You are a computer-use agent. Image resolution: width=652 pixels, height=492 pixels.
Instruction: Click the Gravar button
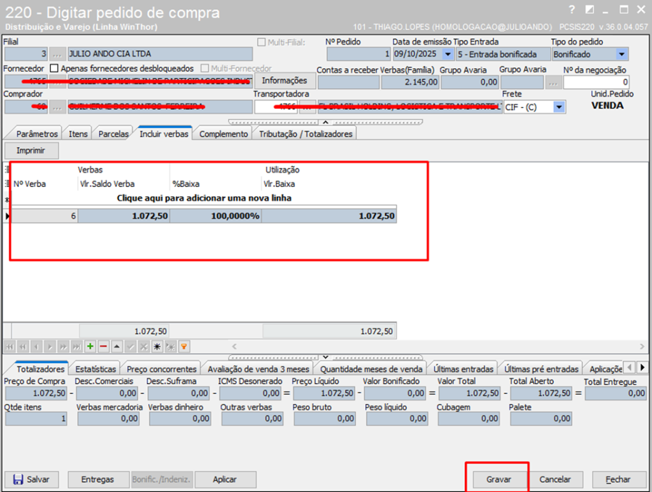499,479
